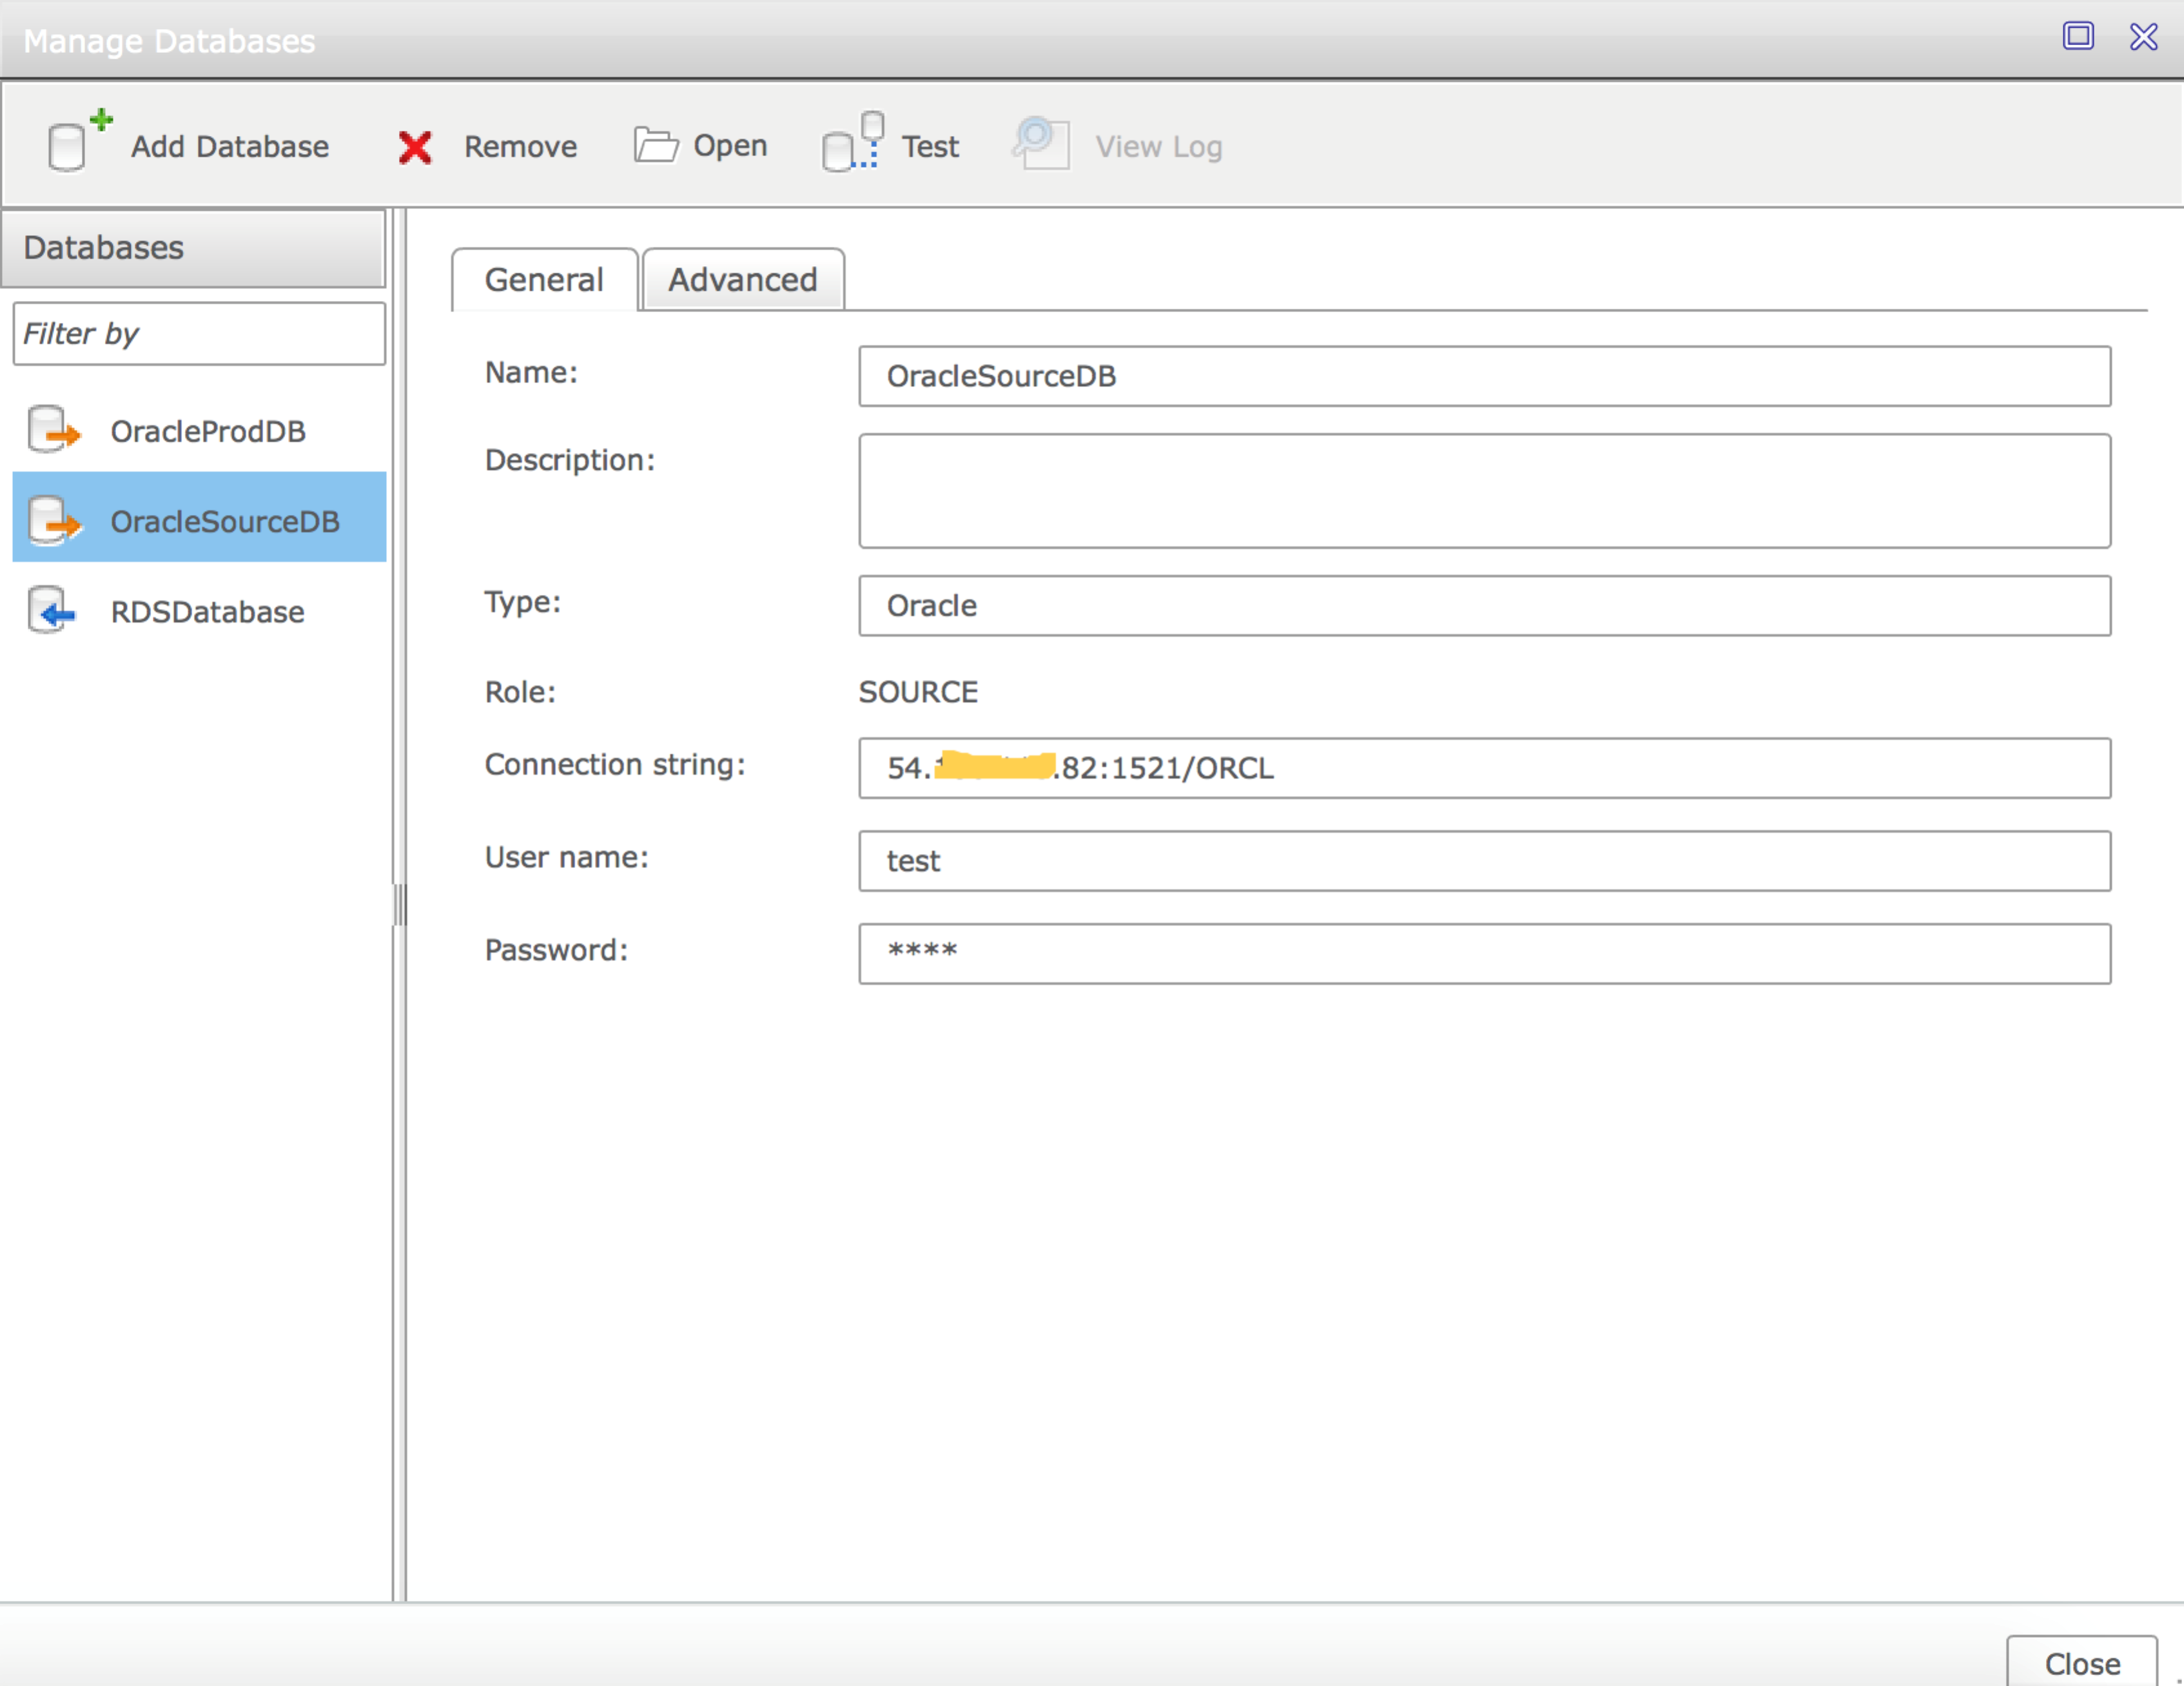
Task: Click the panel splitter handle
Action: 399,905
